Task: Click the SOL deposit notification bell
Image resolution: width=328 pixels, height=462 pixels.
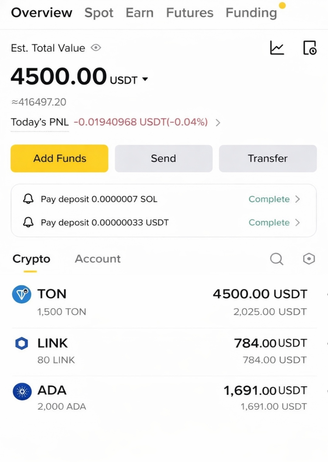Action: pyautogui.click(x=28, y=199)
